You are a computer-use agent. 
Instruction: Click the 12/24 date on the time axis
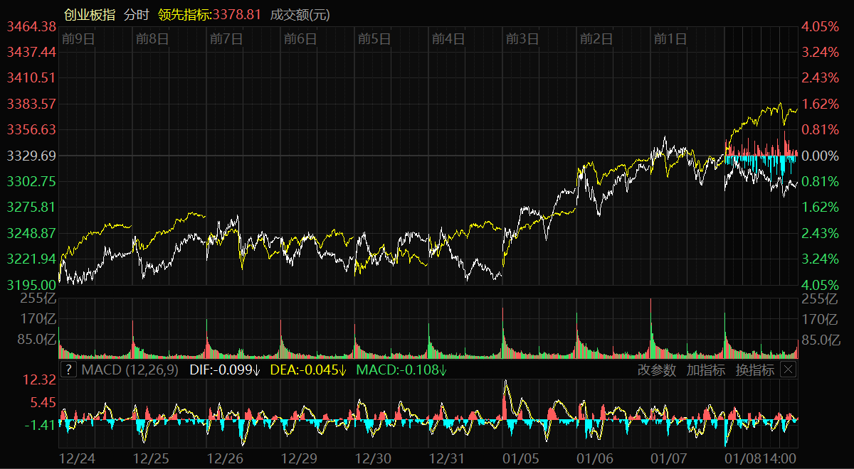77,458
